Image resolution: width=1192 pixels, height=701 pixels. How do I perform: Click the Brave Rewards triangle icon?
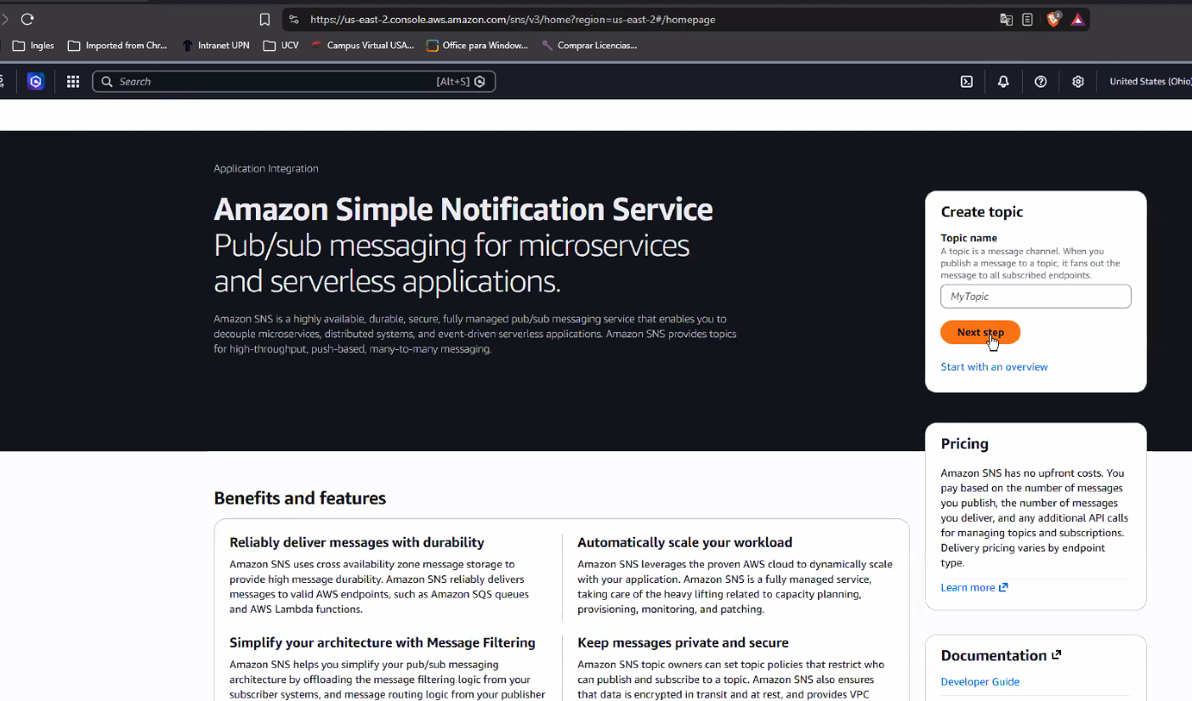pyautogui.click(x=1077, y=20)
